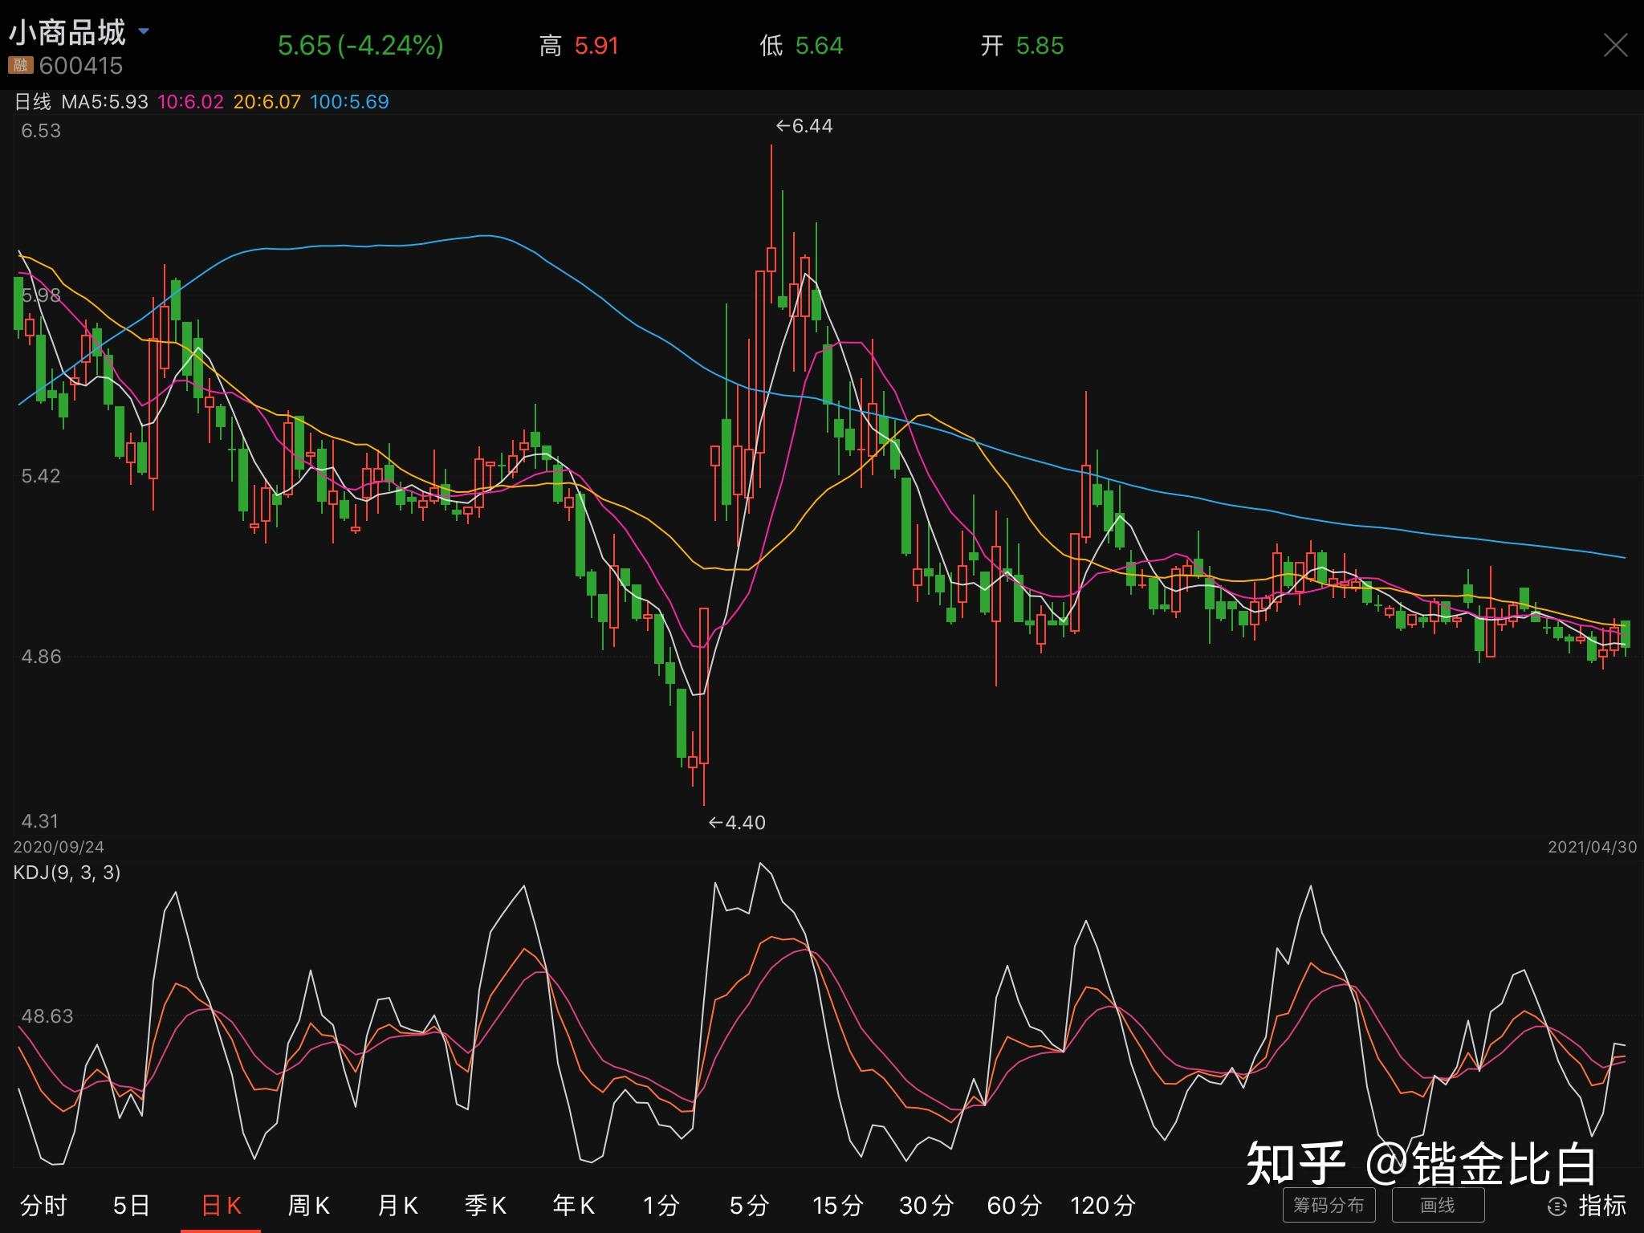The width and height of the screenshot is (1644, 1233).
Task: Click the stock code 600415
Action: [x=81, y=66]
